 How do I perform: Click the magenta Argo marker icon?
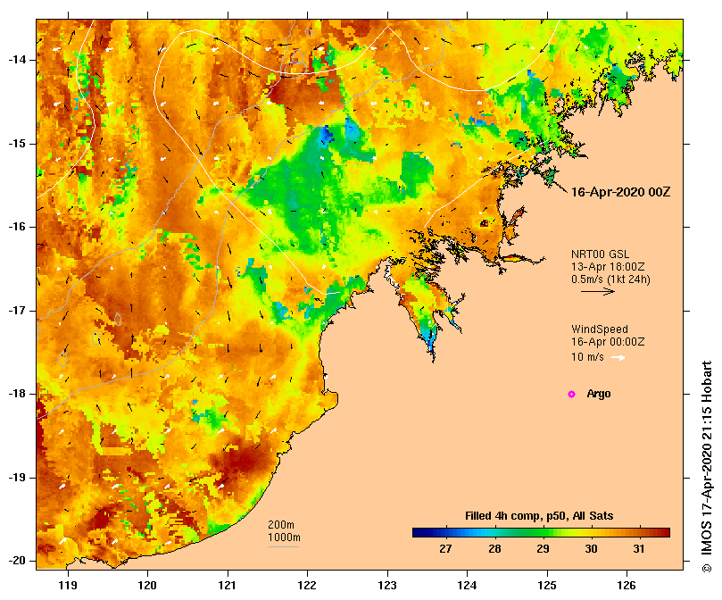[571, 394]
